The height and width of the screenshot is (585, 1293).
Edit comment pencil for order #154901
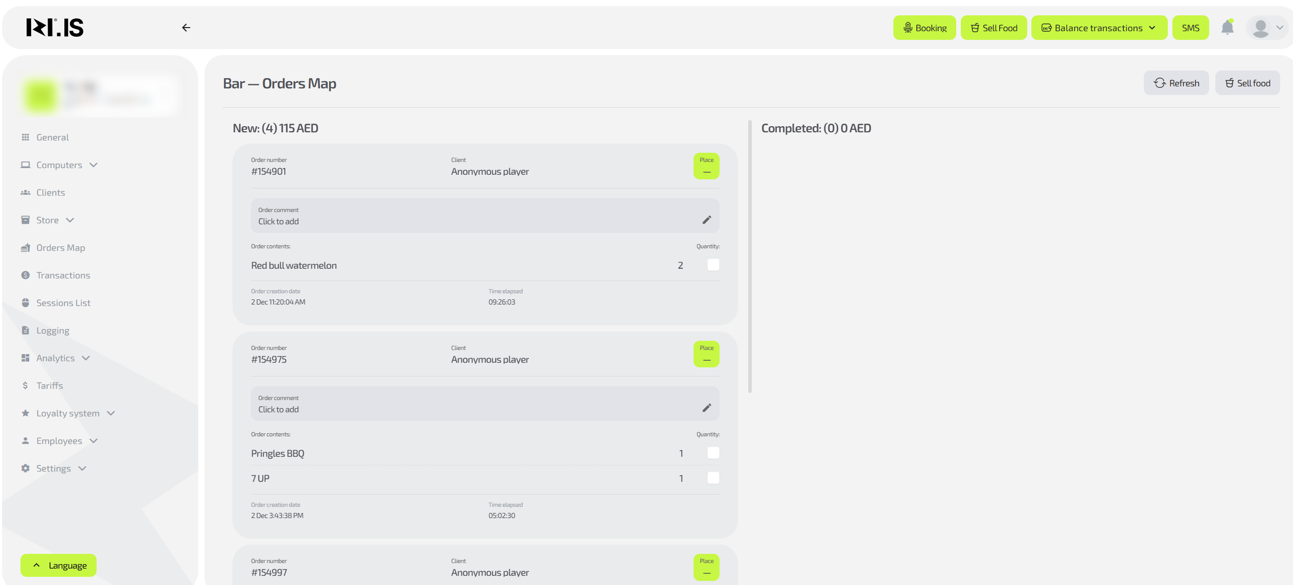tap(706, 220)
